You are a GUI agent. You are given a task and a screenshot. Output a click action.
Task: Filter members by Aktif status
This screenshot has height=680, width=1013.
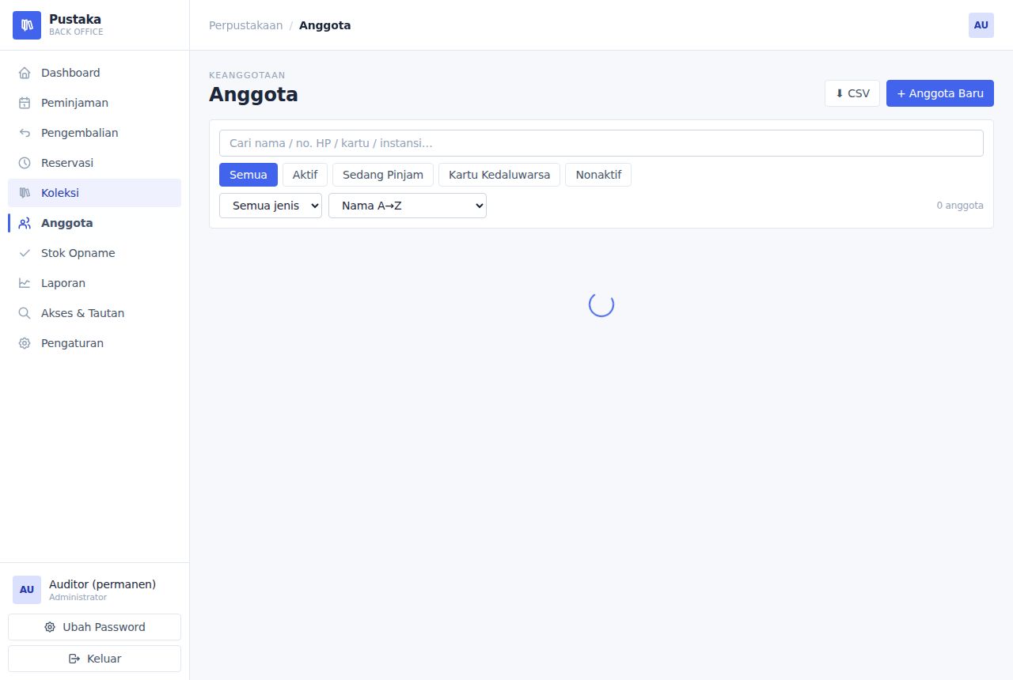pyautogui.click(x=305, y=175)
